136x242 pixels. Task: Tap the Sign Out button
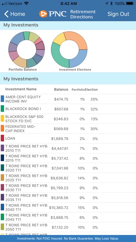click(118, 14)
